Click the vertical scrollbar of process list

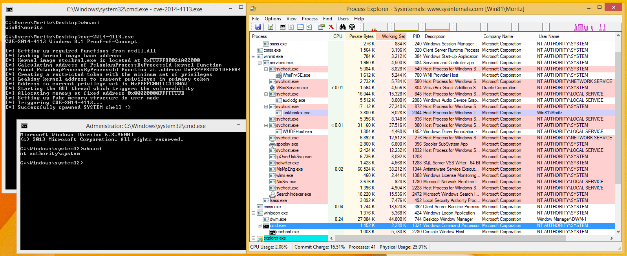tap(618, 133)
